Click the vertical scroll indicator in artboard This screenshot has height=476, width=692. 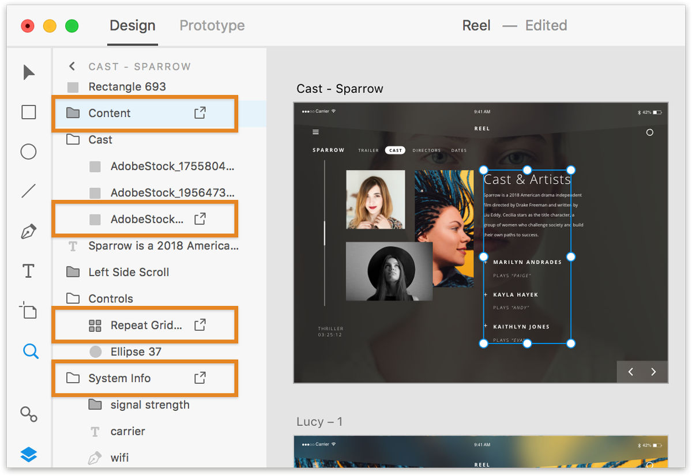coord(325,233)
